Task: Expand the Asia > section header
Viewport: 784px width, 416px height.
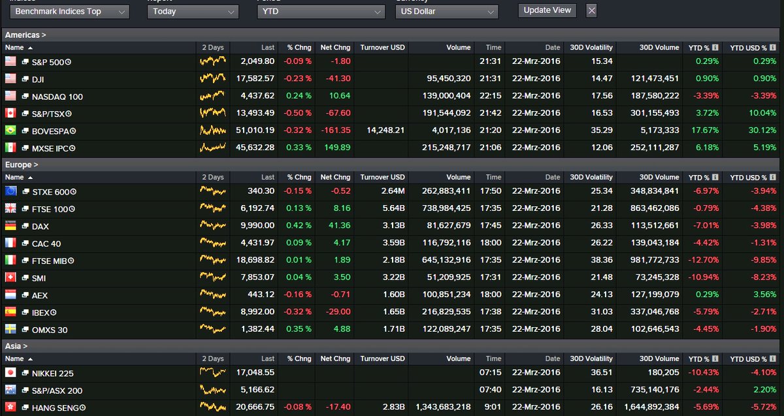Action: [x=16, y=346]
